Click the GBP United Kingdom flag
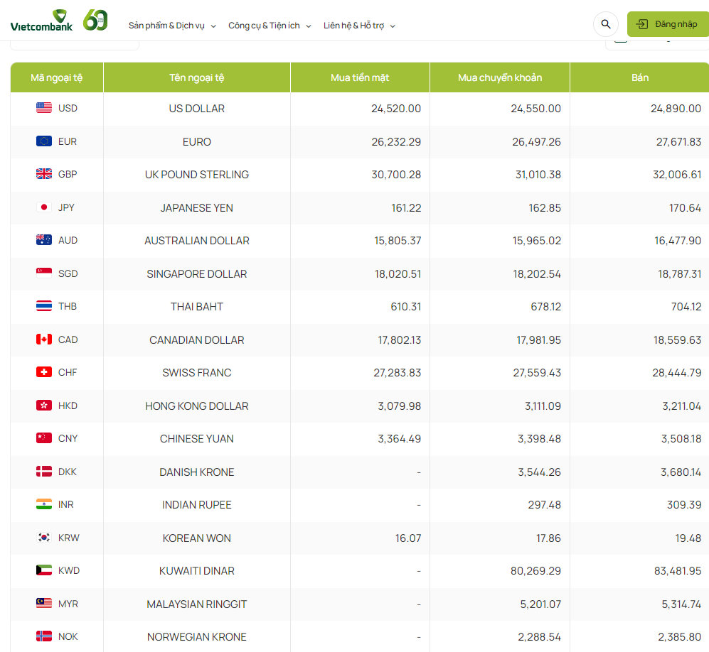Viewport: 709px width, 652px height. 44,174
